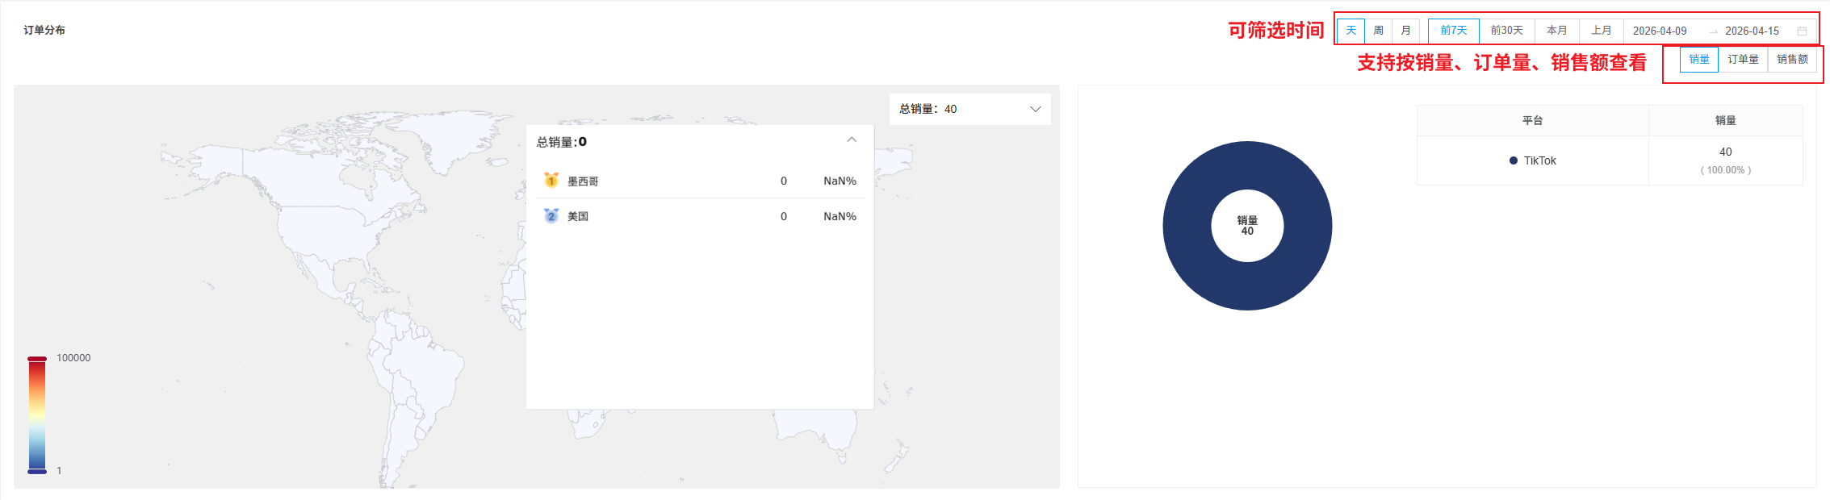
Task: Click the silver medal icon beside 美国
Action: point(551,215)
